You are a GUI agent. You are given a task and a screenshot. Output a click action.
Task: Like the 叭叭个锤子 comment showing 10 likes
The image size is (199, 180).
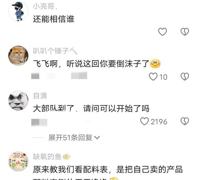pyautogui.click(x=153, y=77)
